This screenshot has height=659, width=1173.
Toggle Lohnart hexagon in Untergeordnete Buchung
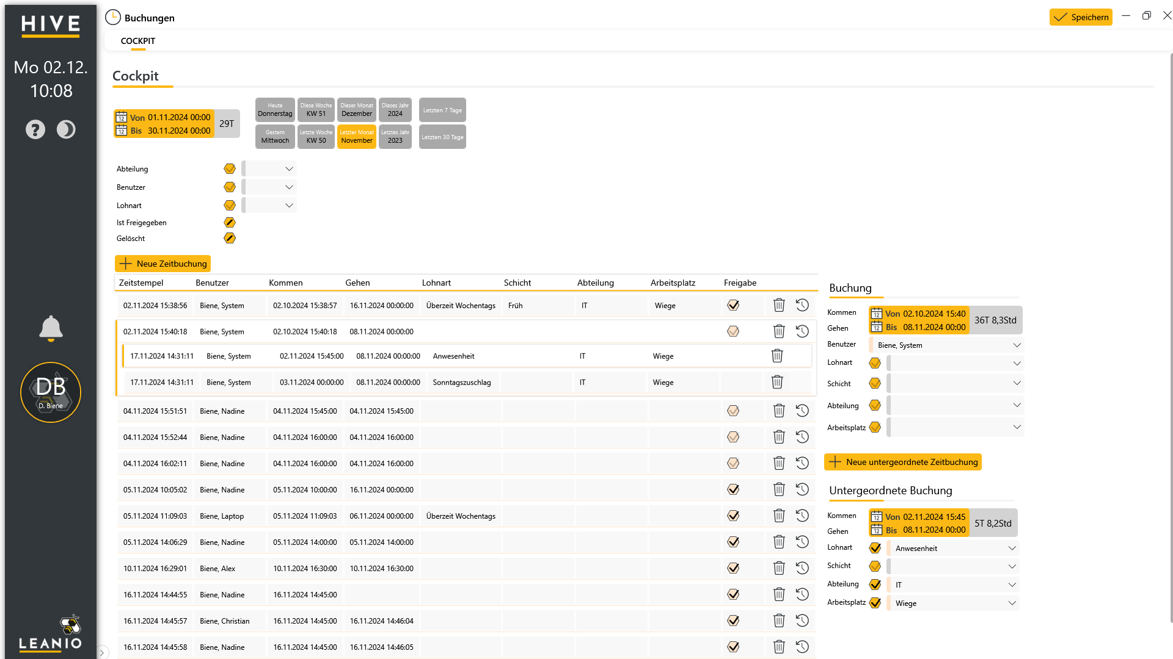click(875, 548)
